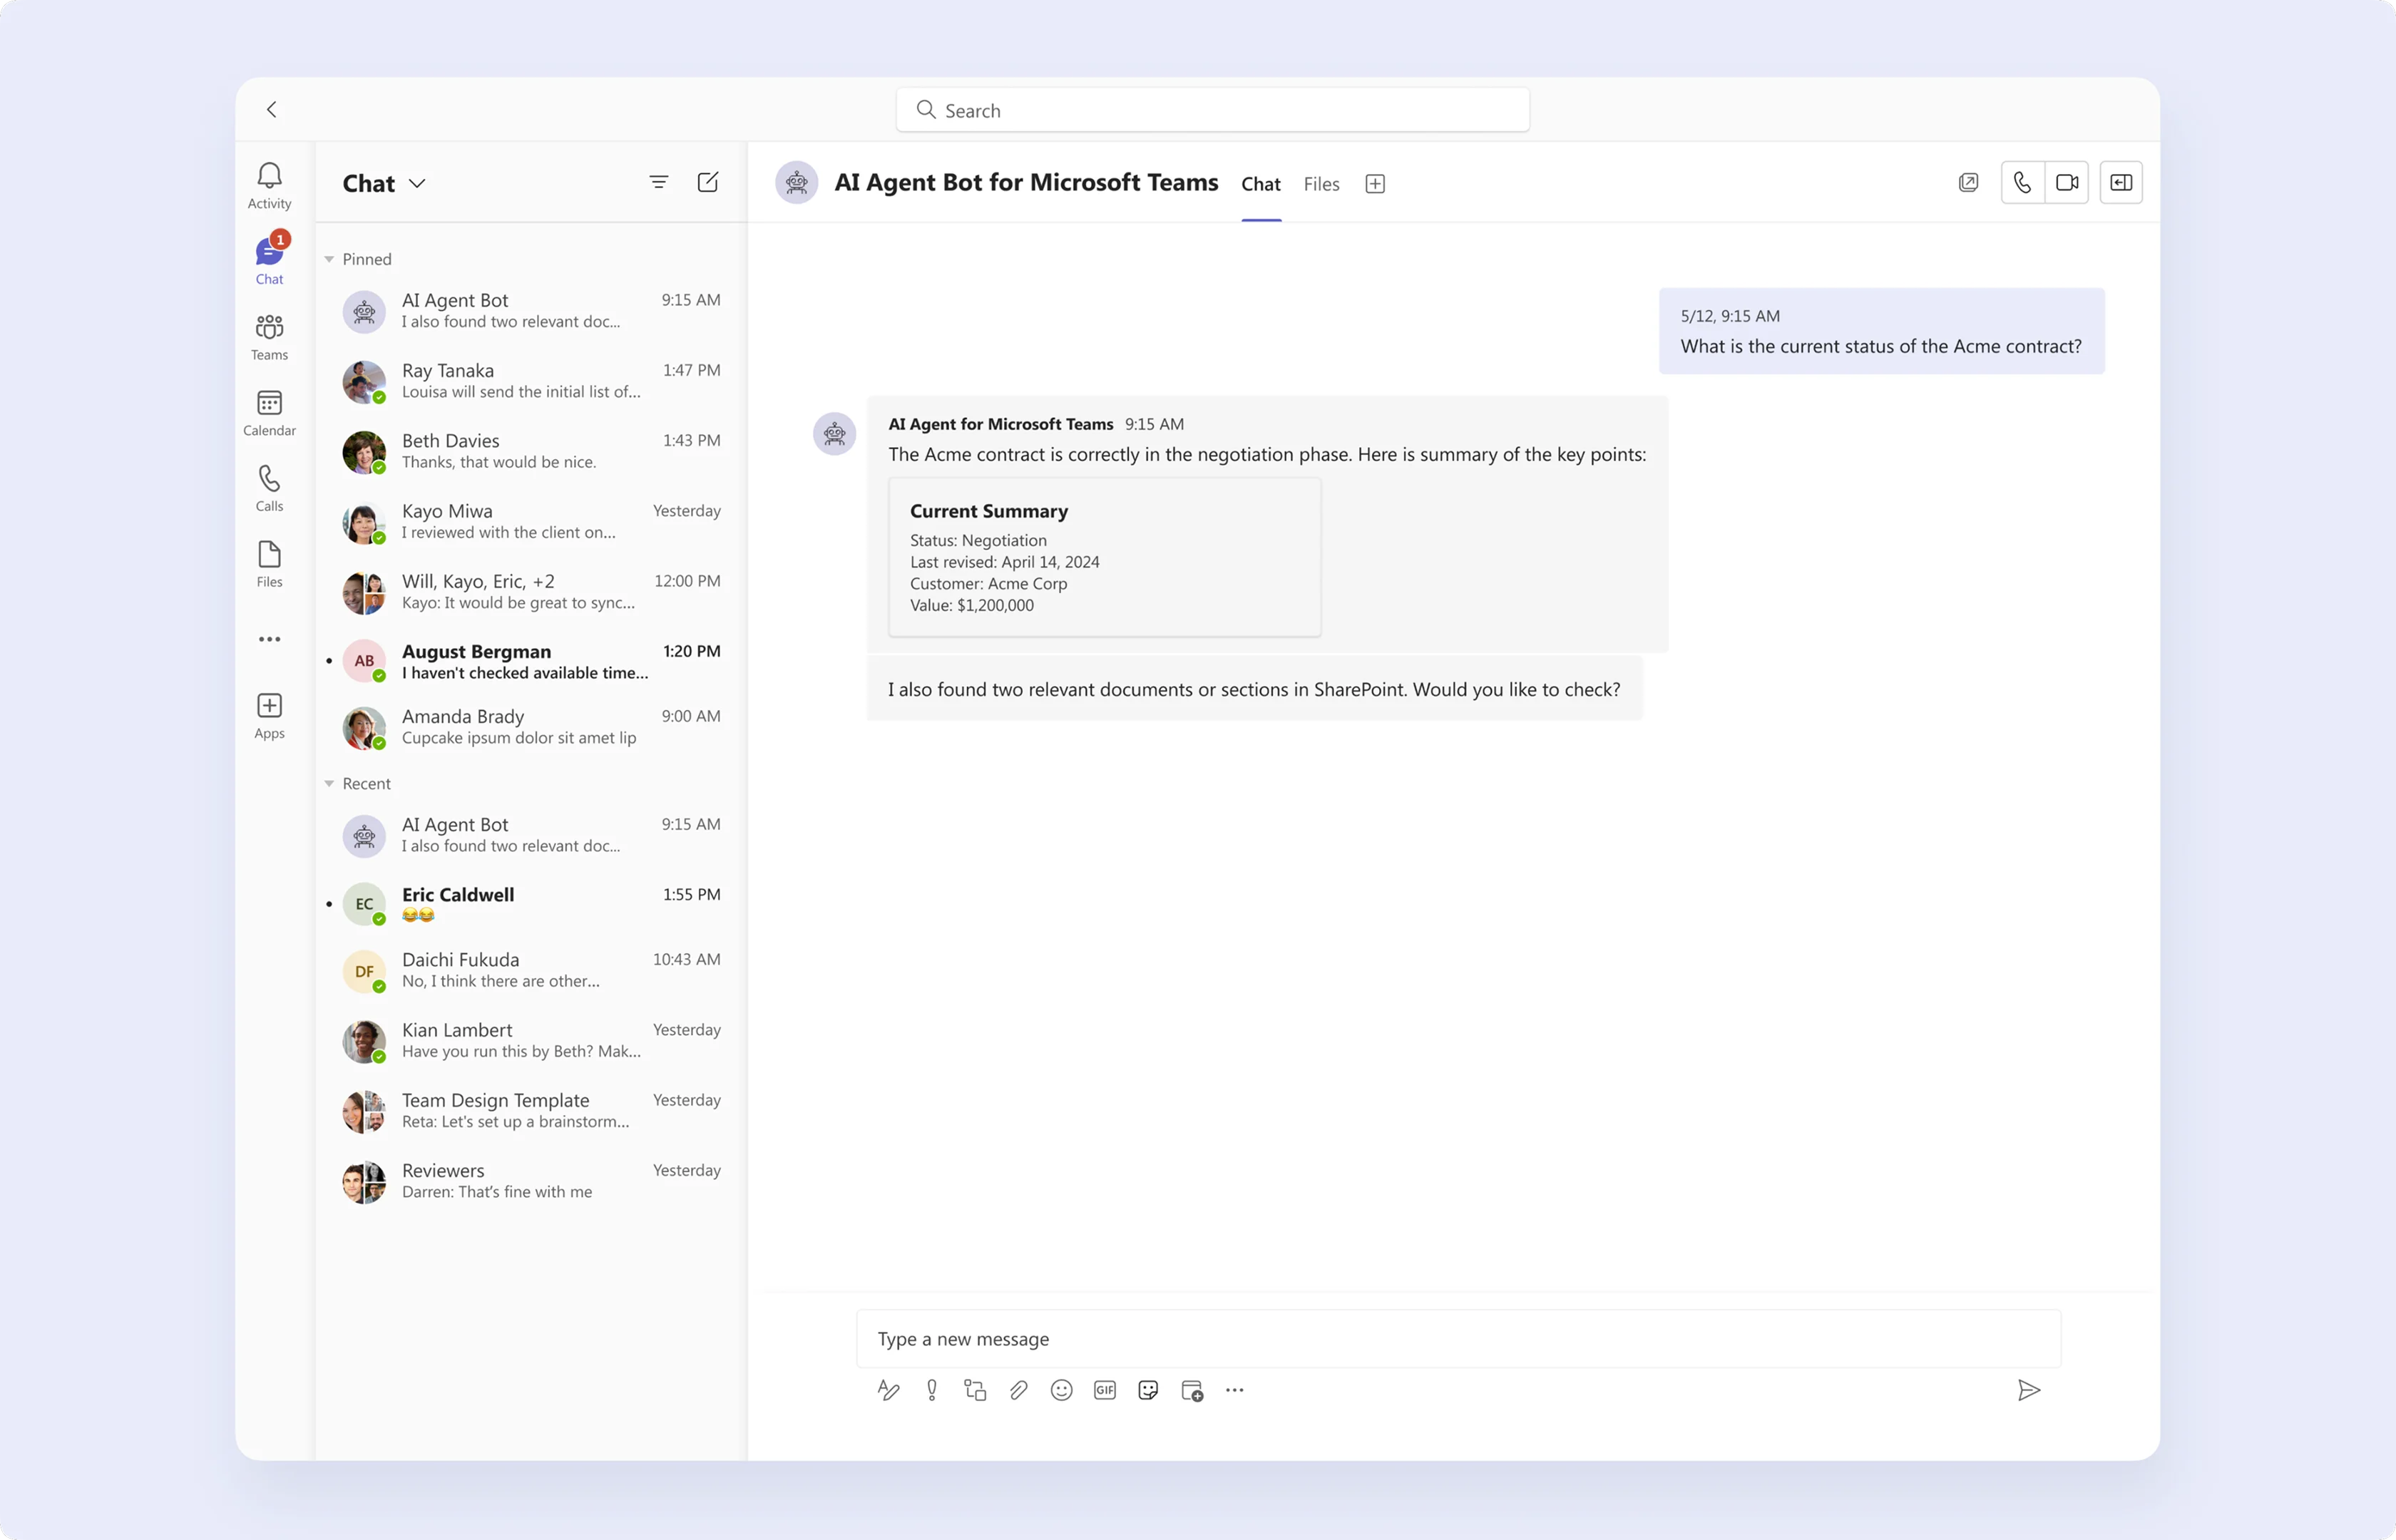The image size is (2396, 1540).
Task: Click the bot avatar in chat header
Action: [x=797, y=182]
